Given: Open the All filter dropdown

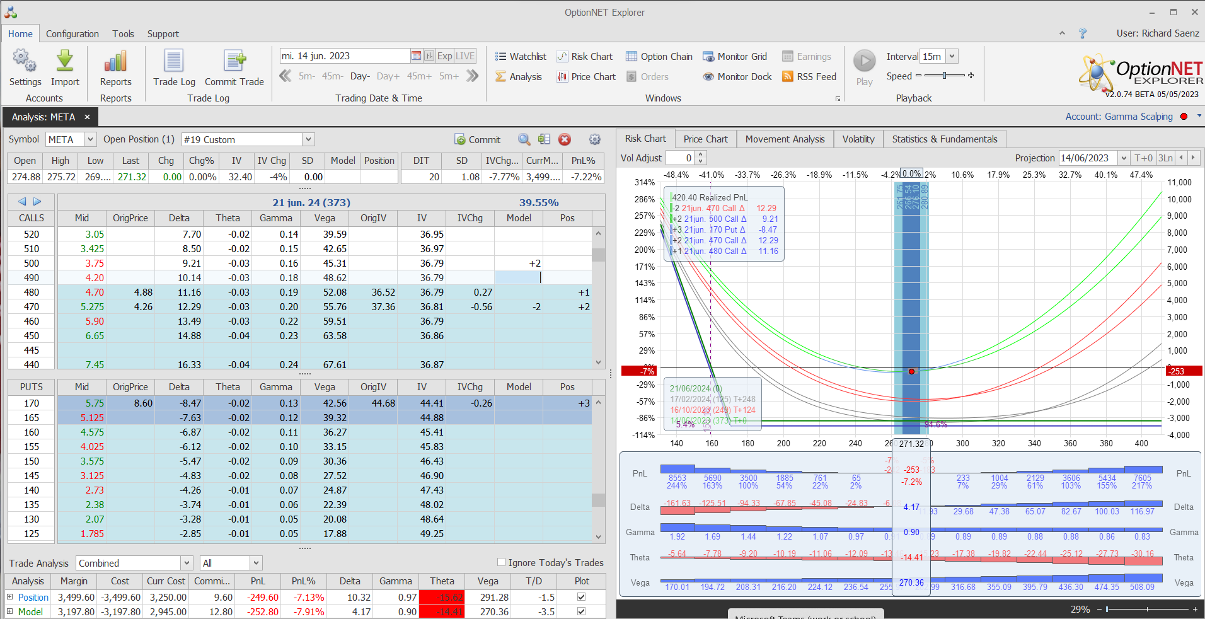Looking at the screenshot, I should point(256,563).
